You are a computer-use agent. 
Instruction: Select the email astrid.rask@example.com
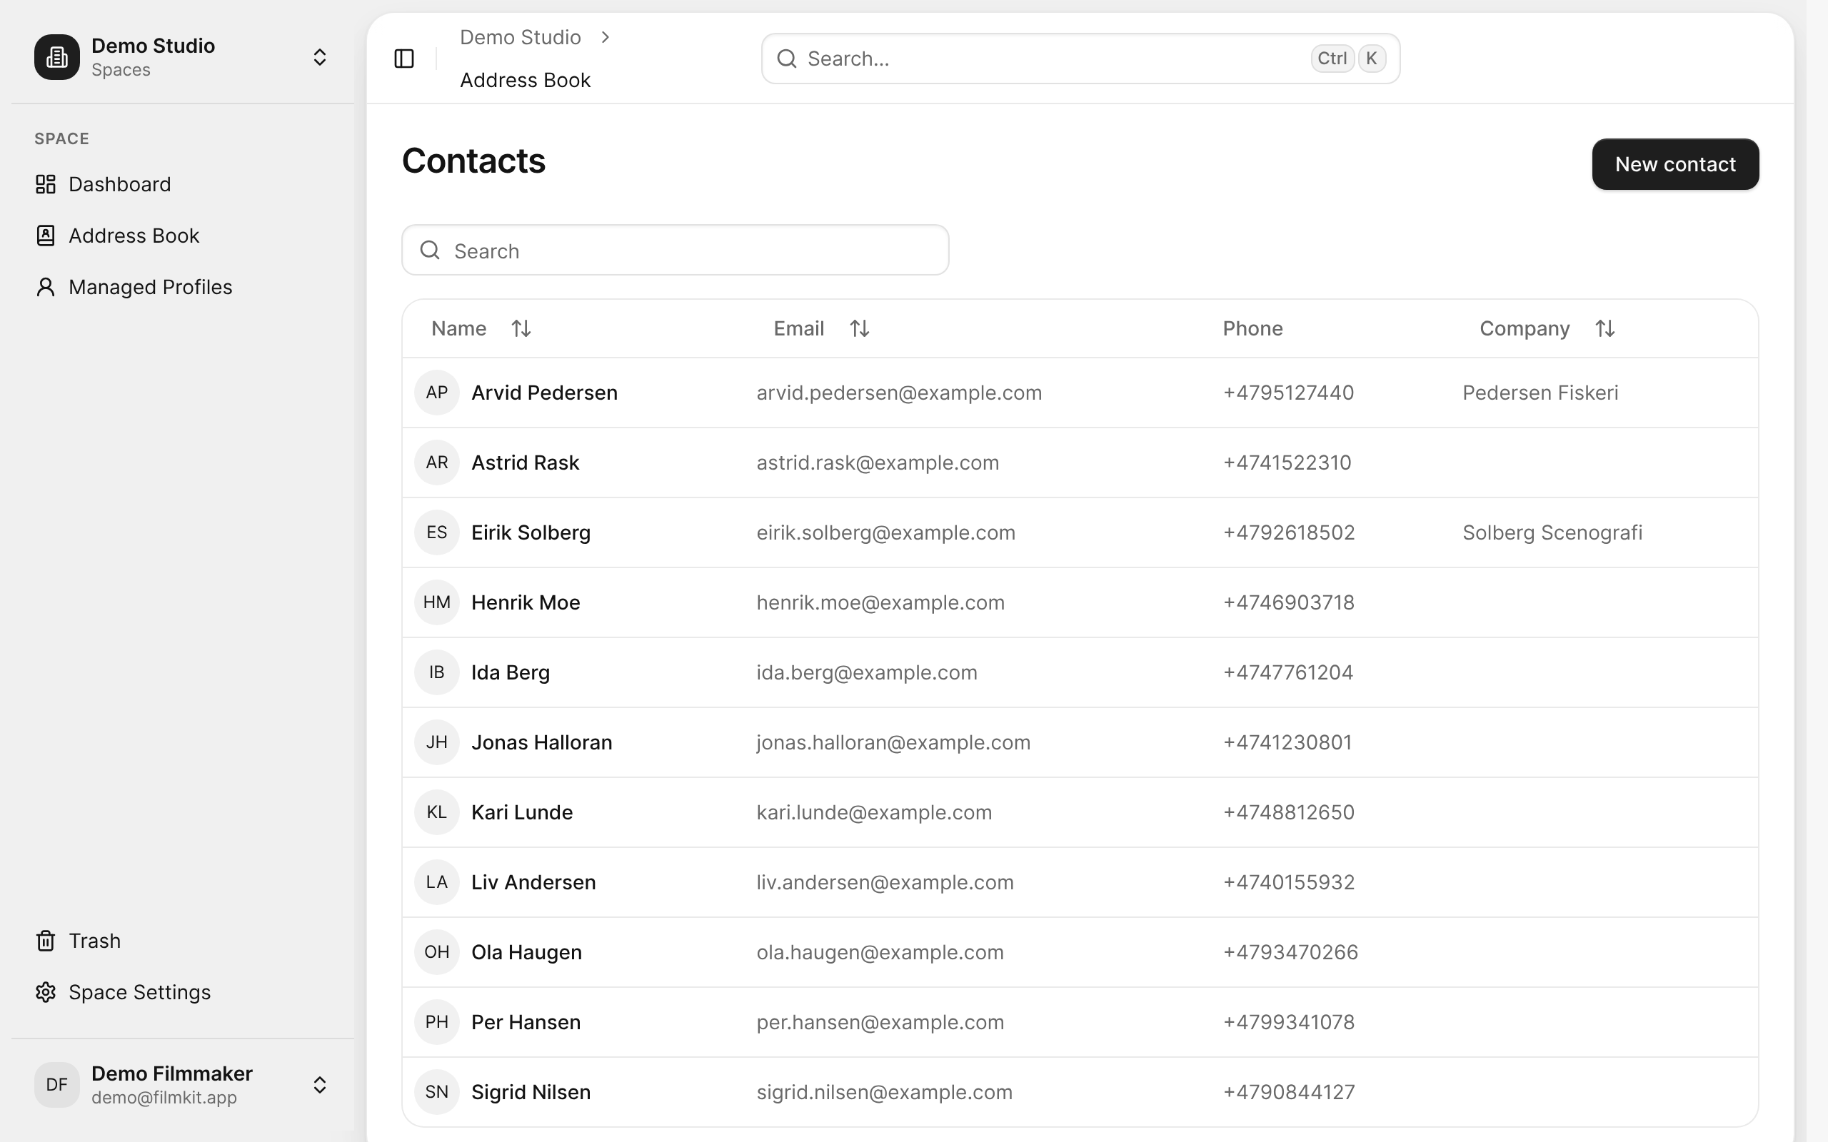coord(878,463)
